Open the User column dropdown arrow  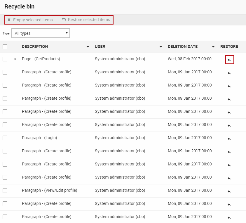pyautogui.click(x=161, y=47)
